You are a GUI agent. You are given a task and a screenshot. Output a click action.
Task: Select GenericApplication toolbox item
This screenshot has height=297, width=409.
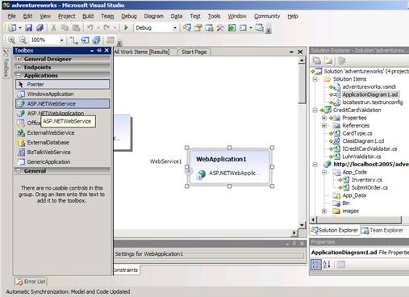point(62,161)
